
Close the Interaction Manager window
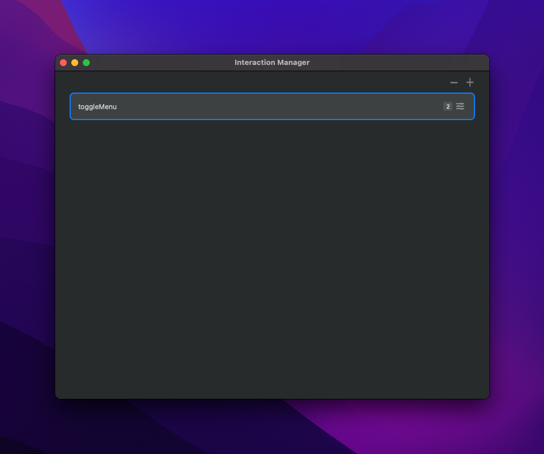(x=63, y=63)
